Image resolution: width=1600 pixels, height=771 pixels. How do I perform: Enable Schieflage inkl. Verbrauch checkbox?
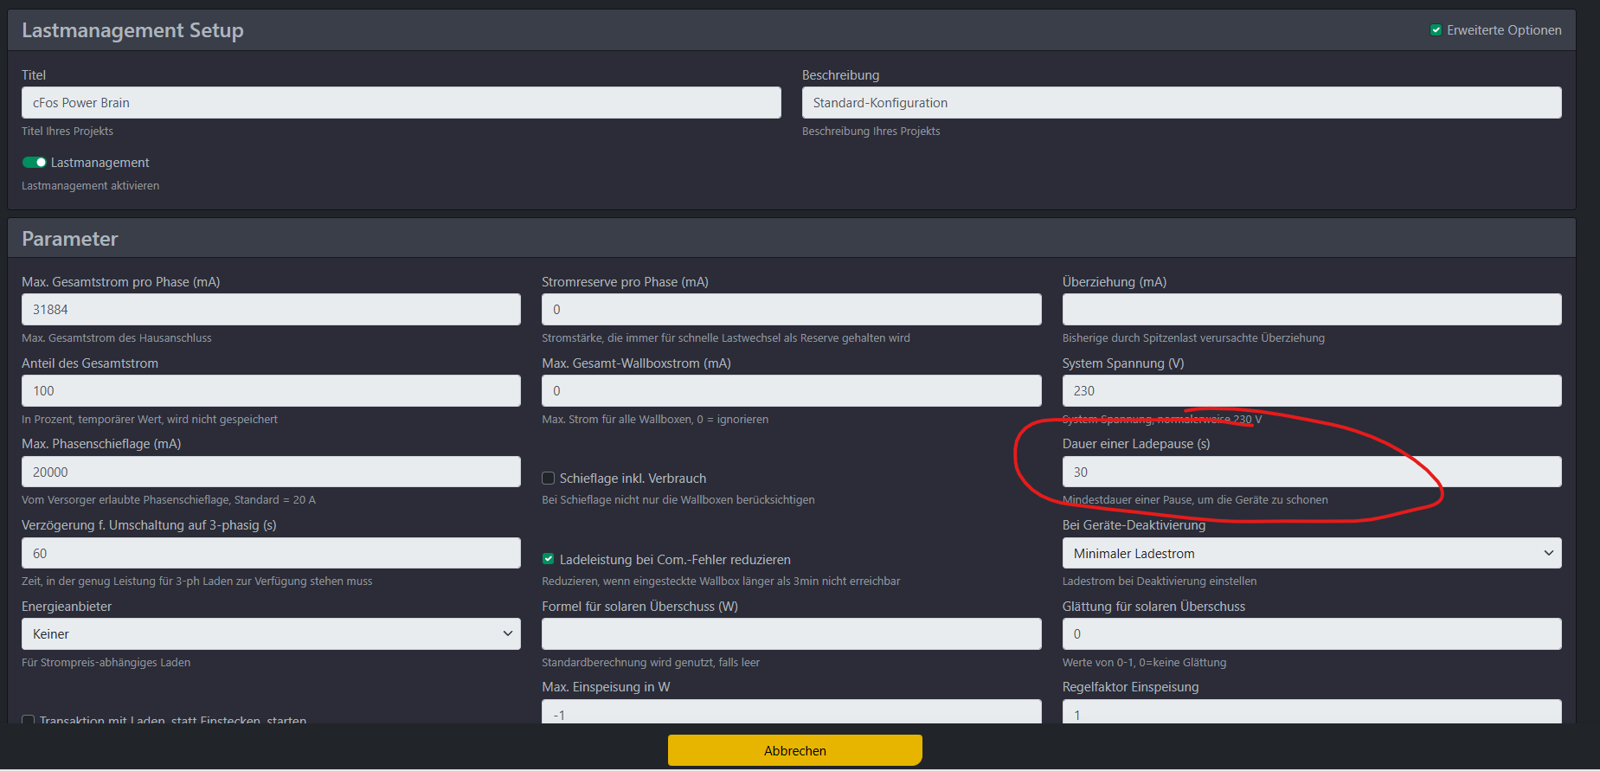click(548, 479)
